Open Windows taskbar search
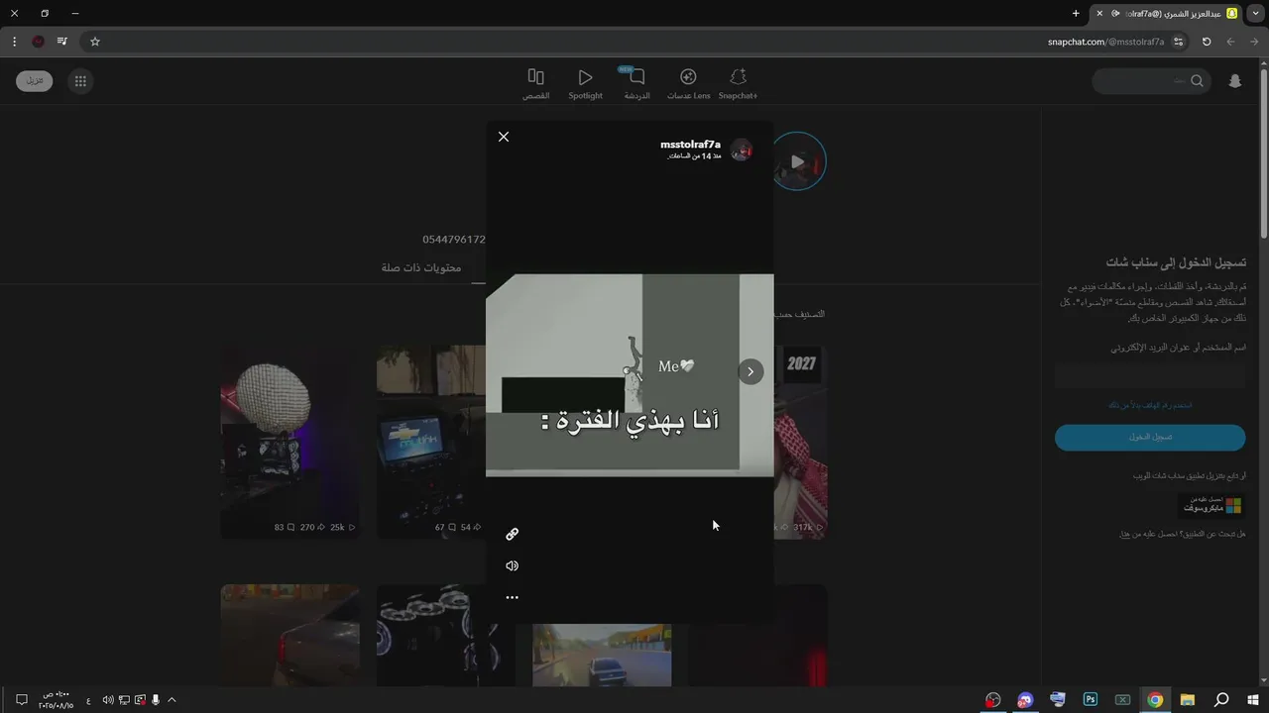The image size is (1269, 713). (1221, 700)
